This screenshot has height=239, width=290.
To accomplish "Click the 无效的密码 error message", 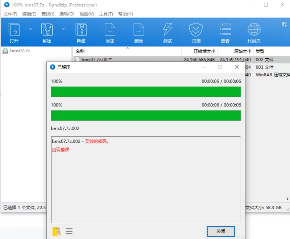I will coord(96,142).
